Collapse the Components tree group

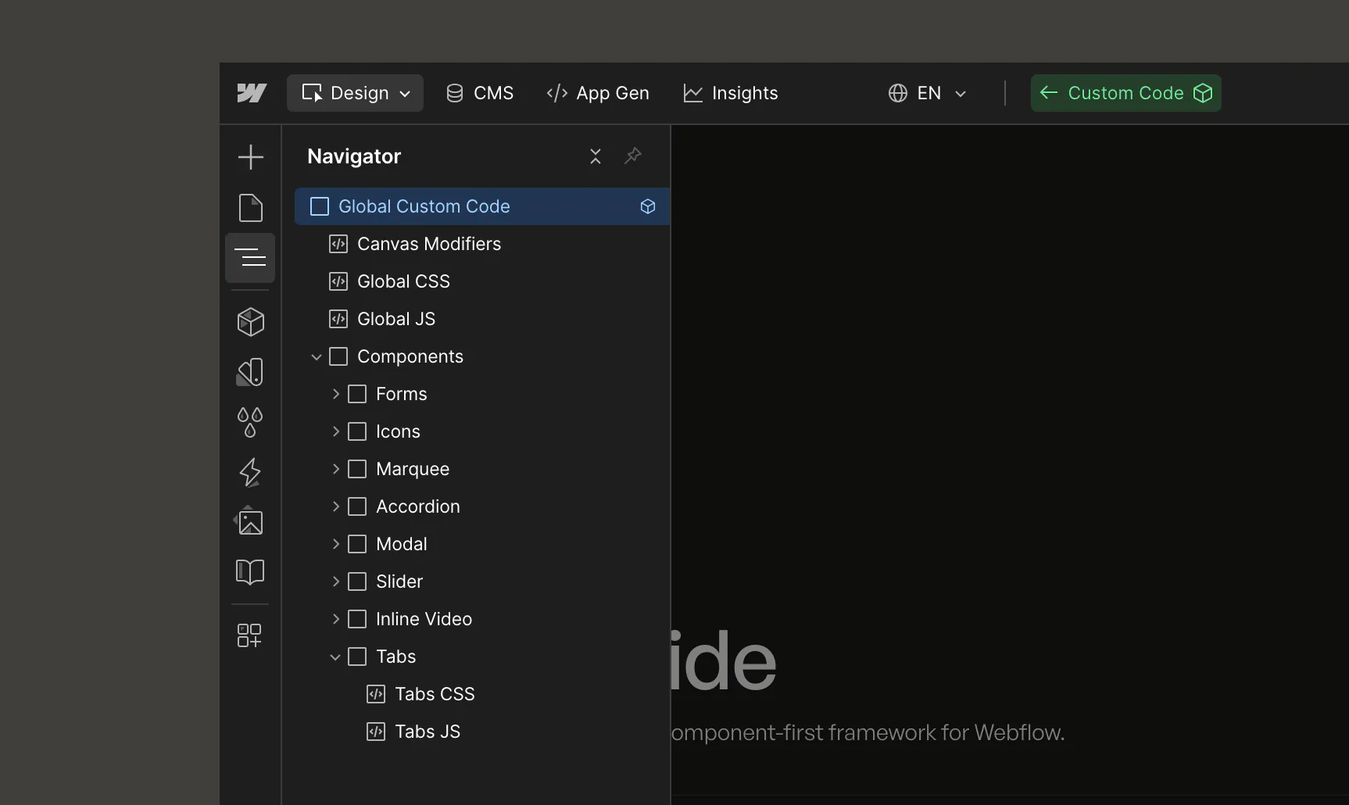317,357
